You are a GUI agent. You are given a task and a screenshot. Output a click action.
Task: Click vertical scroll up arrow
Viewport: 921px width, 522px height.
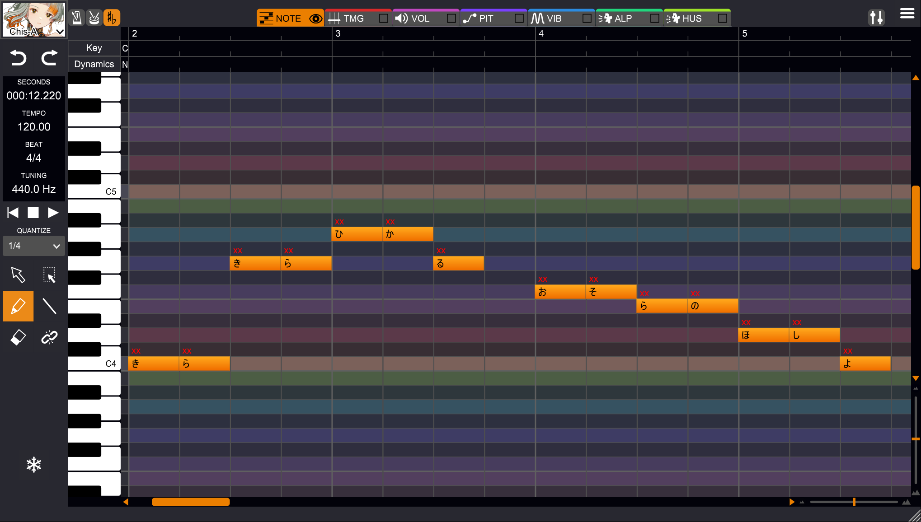(x=916, y=78)
